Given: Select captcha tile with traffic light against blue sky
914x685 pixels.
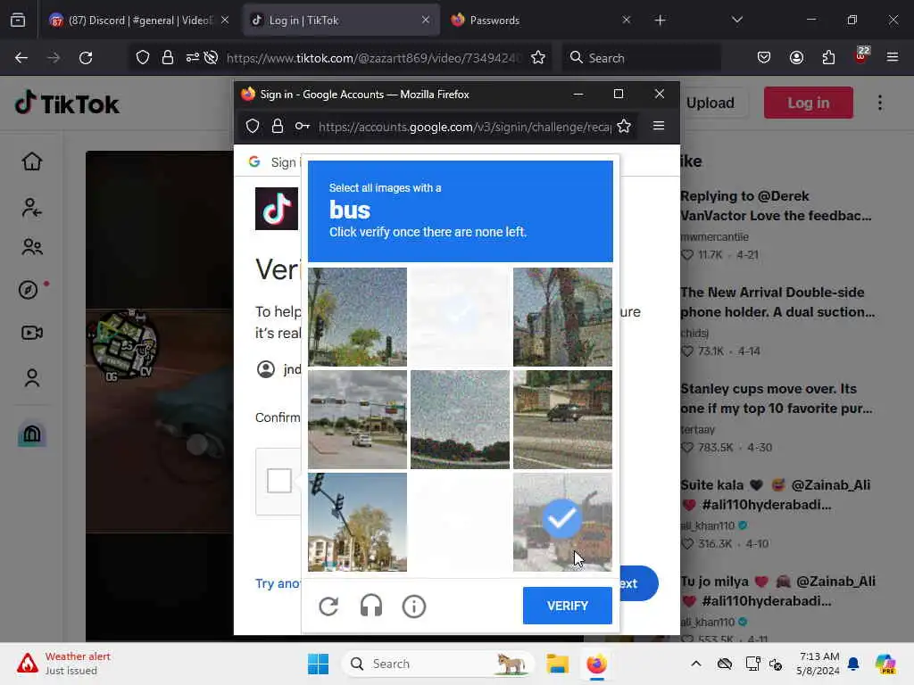Looking at the screenshot, I should tap(357, 522).
